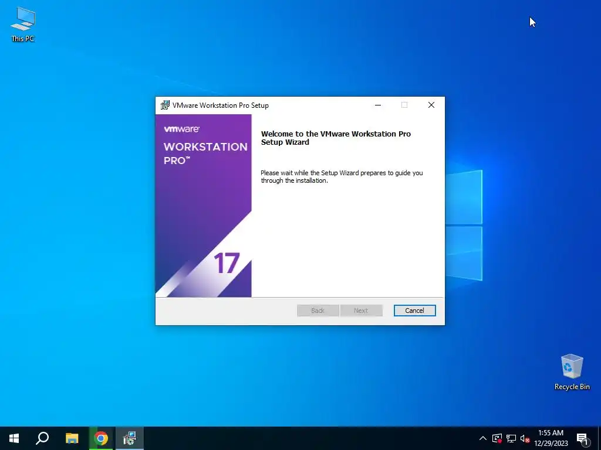The image size is (601, 450).
Task: Cancel the VMware Workstation Pro setup
Action: [x=415, y=311]
